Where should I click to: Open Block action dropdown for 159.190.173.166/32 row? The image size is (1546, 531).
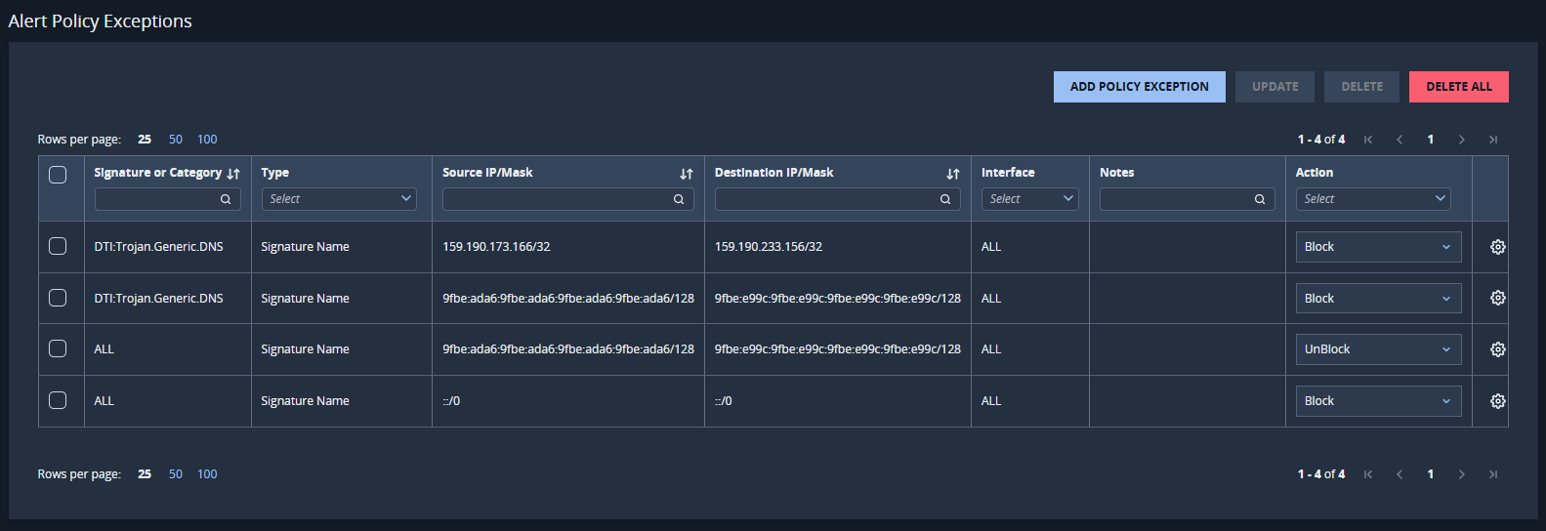[x=1378, y=247]
